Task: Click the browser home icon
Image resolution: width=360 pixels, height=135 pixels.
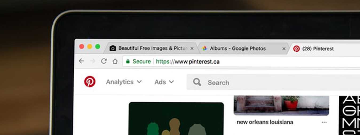Action: 115,61
